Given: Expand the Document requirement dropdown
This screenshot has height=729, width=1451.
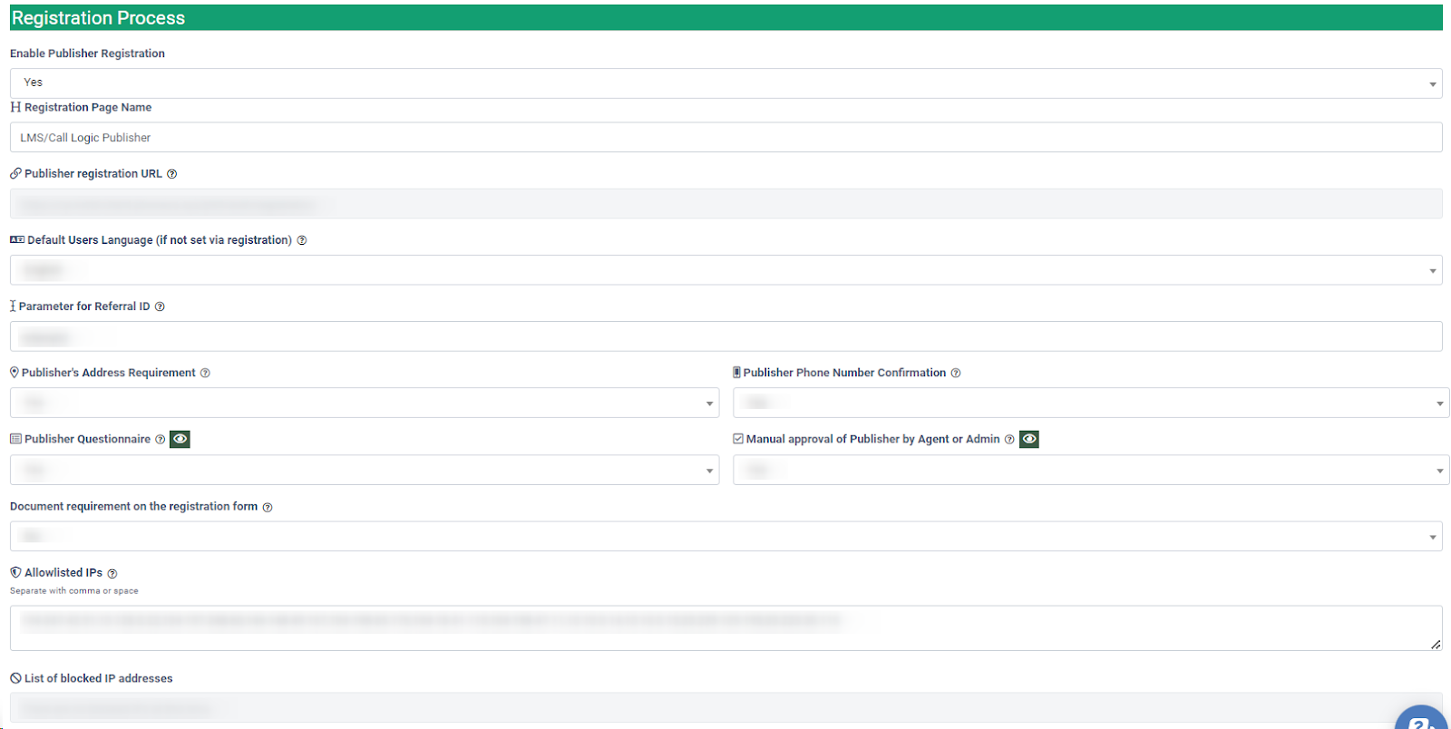Looking at the screenshot, I should click(x=725, y=536).
